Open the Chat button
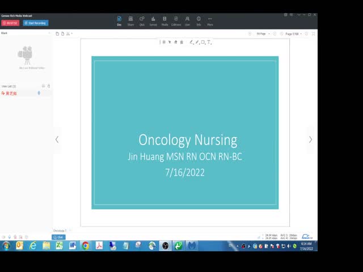 coord(58,237)
